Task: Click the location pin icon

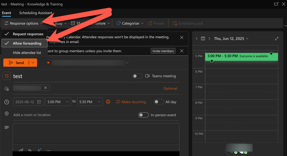Action: click(6, 114)
